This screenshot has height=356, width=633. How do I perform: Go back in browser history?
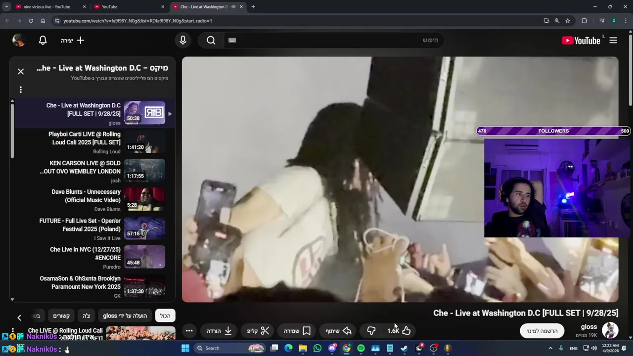click(7, 21)
